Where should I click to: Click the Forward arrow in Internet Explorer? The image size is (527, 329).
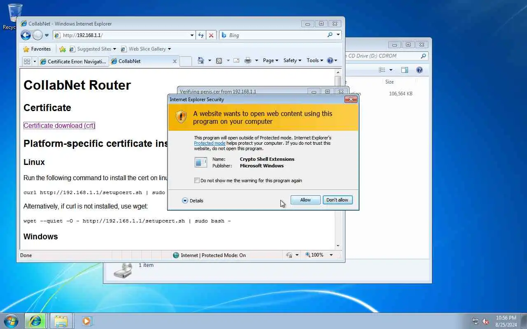(x=37, y=35)
